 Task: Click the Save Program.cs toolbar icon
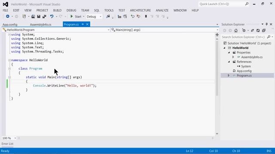click(x=39, y=16)
